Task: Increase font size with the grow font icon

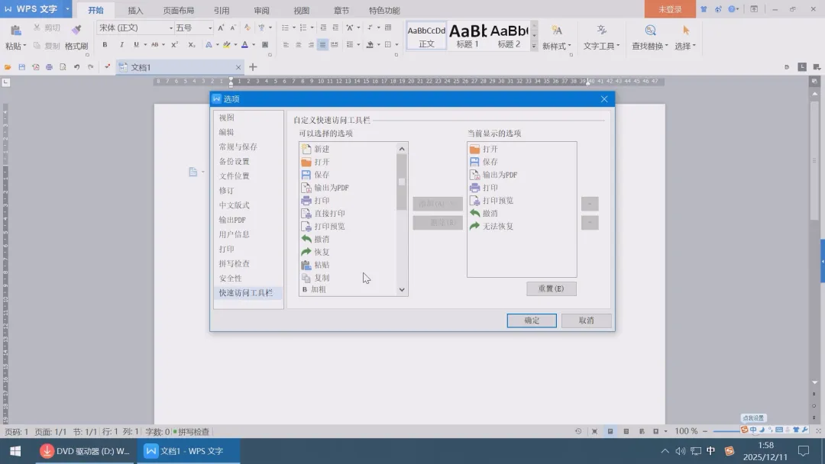Action: [x=221, y=27]
